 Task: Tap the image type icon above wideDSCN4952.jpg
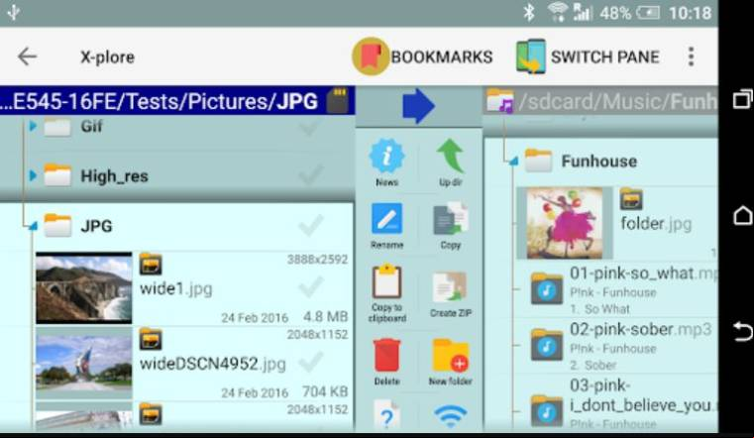click(151, 340)
